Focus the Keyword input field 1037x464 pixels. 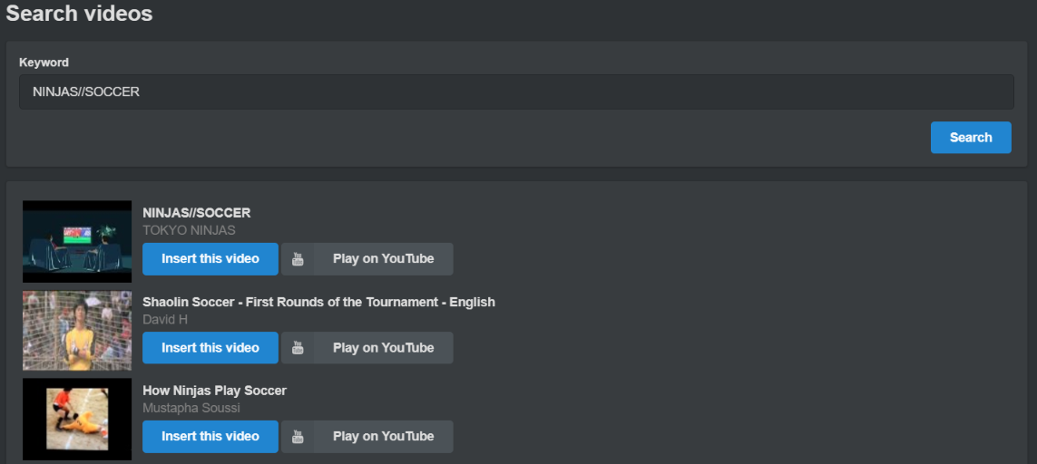pos(516,92)
